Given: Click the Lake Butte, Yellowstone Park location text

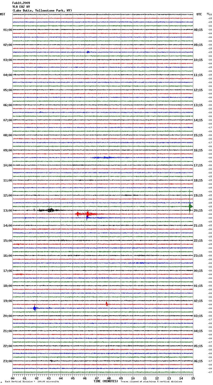Looking at the screenshot, I should 42,11.
